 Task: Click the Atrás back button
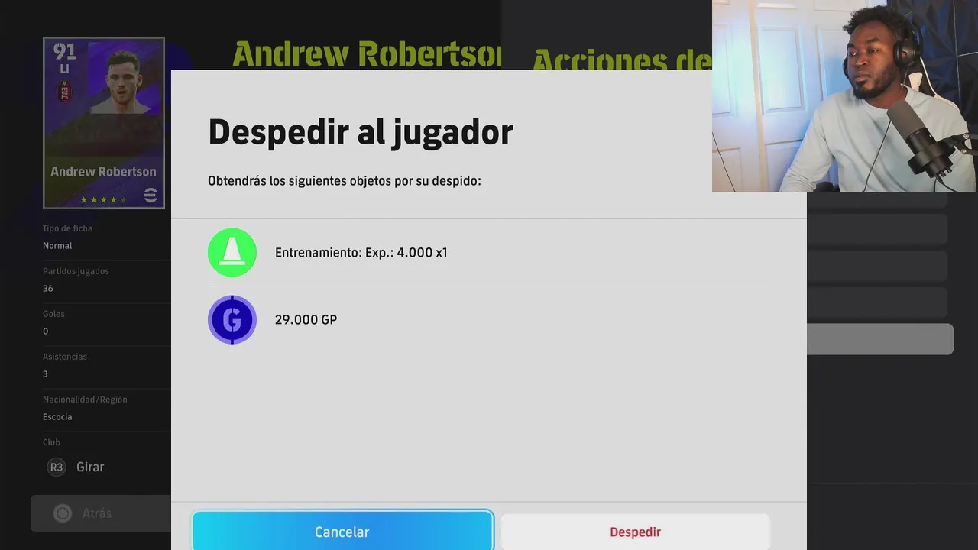(101, 513)
